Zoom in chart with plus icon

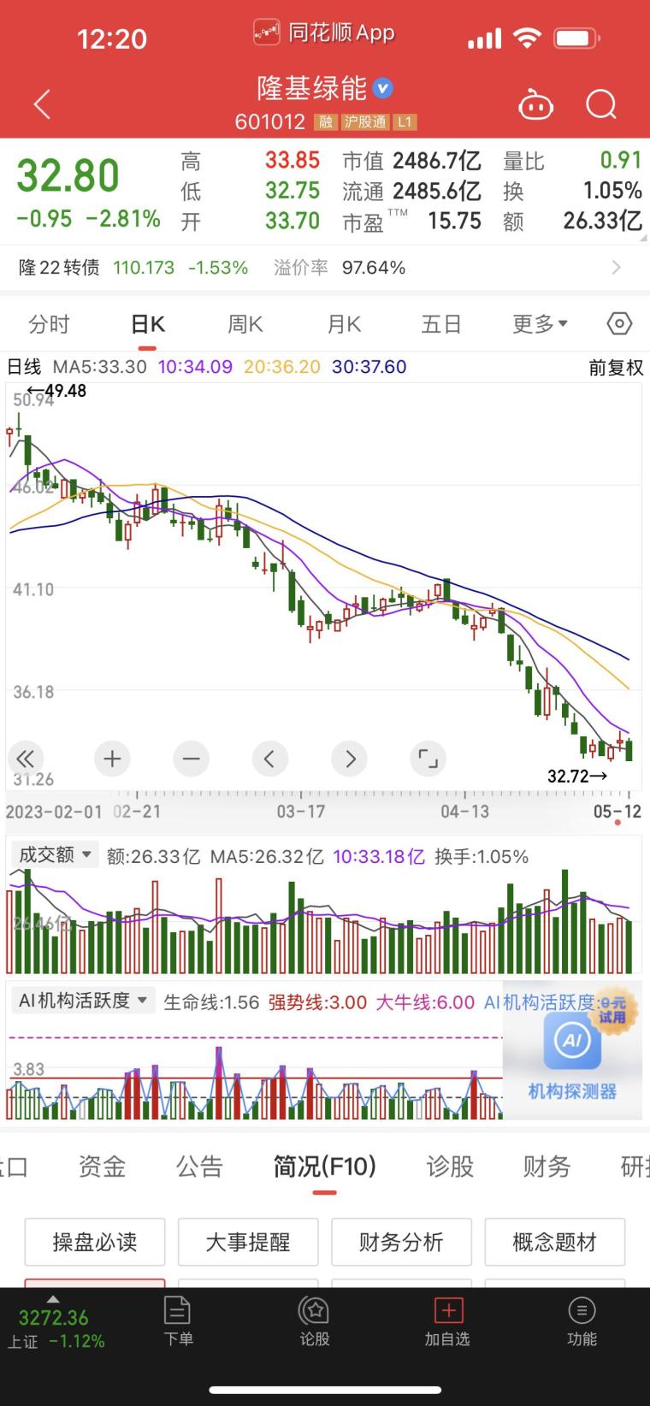112,759
